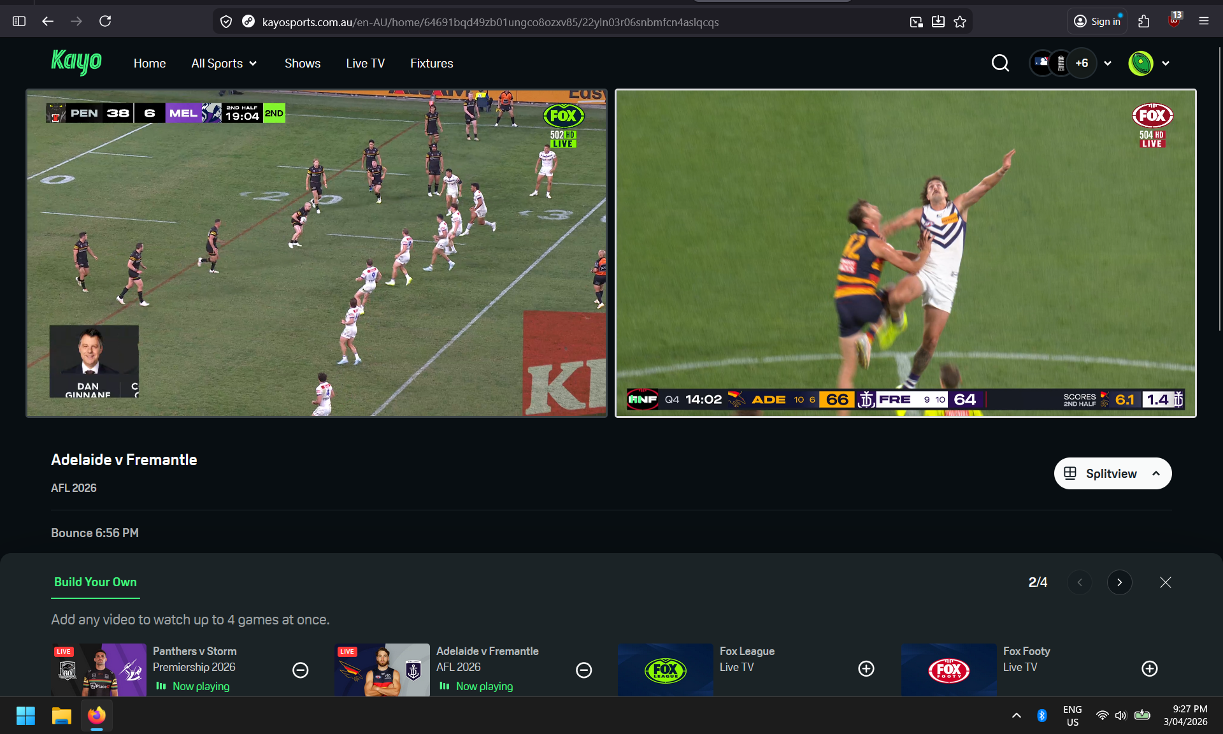Collapse the Splitview dropdown button

pos(1112,473)
